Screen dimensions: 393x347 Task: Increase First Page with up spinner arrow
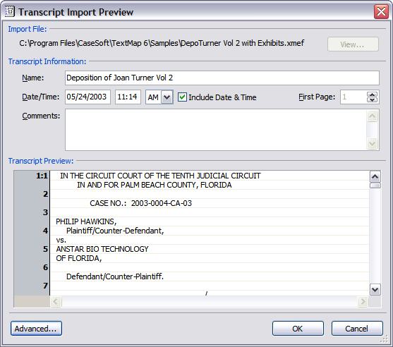373,95
